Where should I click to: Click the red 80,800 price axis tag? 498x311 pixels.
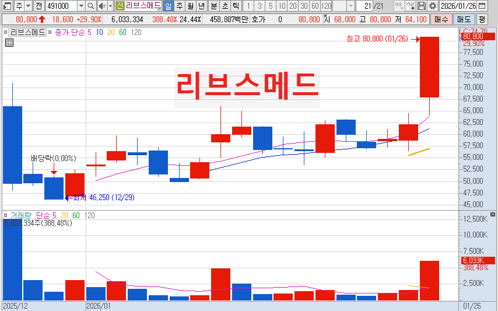pyautogui.click(x=478, y=36)
